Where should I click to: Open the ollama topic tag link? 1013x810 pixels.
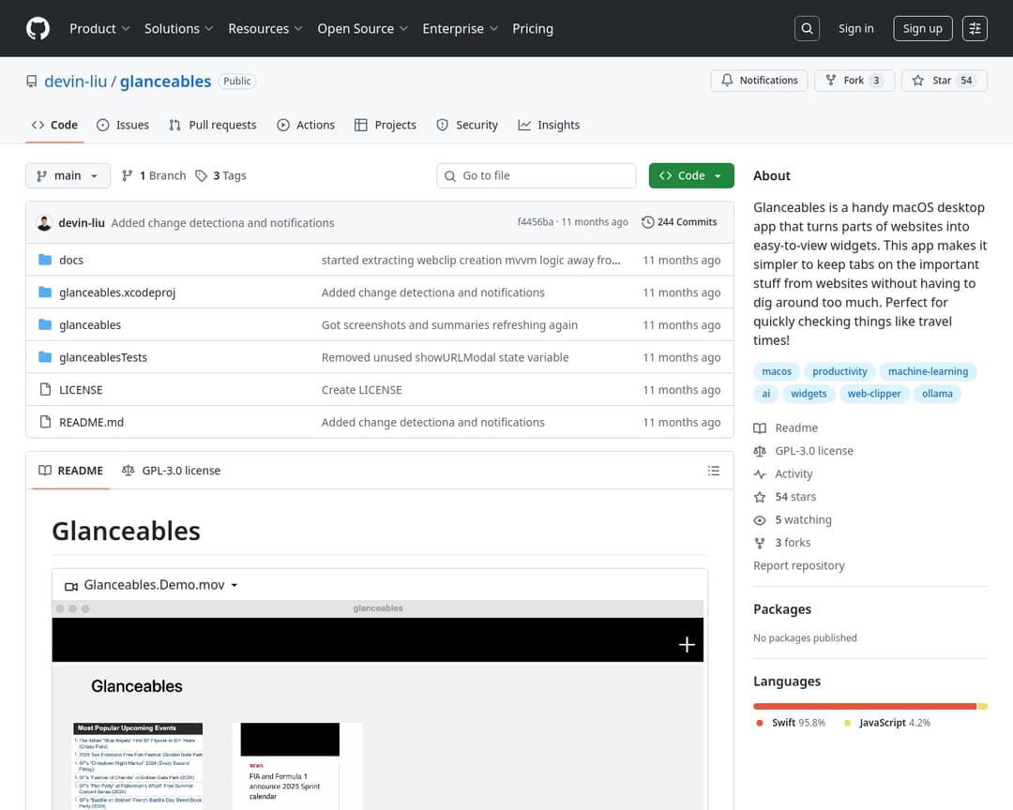pos(937,394)
